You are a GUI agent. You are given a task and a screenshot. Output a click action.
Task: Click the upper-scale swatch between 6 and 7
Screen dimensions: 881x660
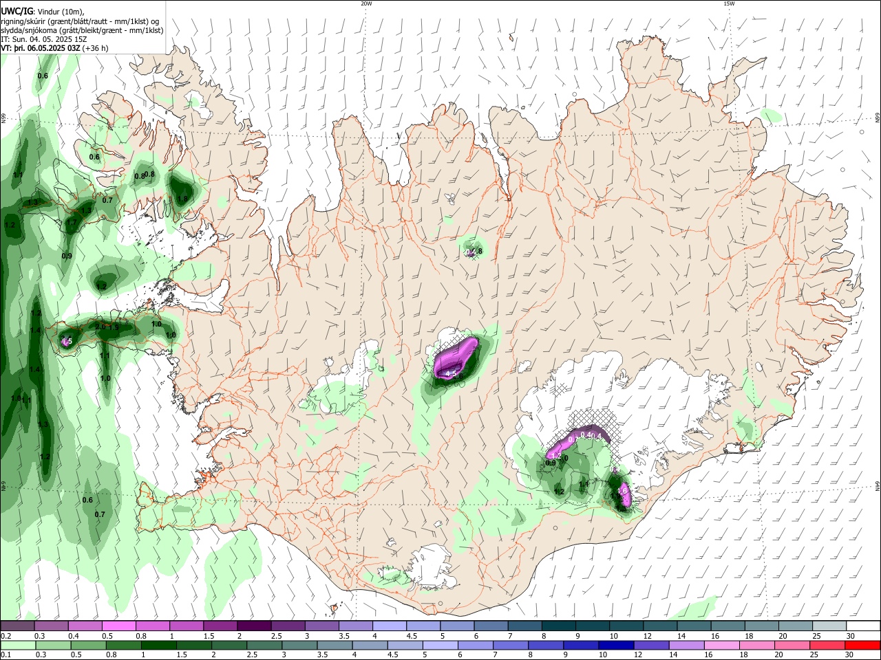pyautogui.click(x=491, y=626)
